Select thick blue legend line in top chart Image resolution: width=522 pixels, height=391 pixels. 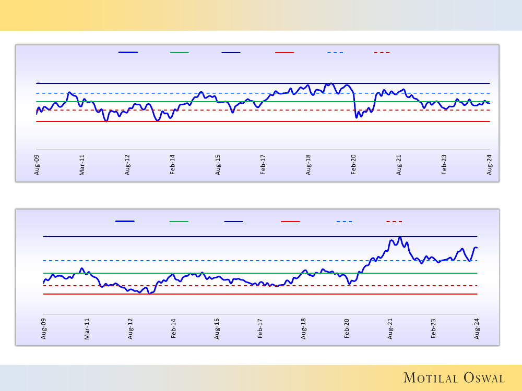pos(128,53)
